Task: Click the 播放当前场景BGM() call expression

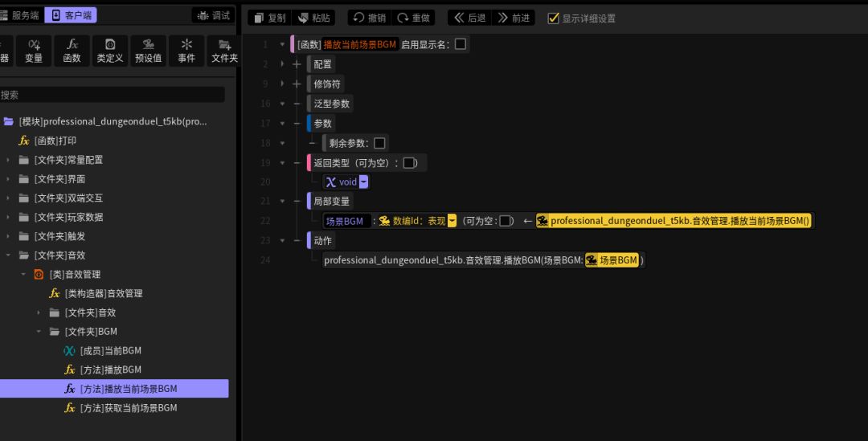Action: point(674,221)
